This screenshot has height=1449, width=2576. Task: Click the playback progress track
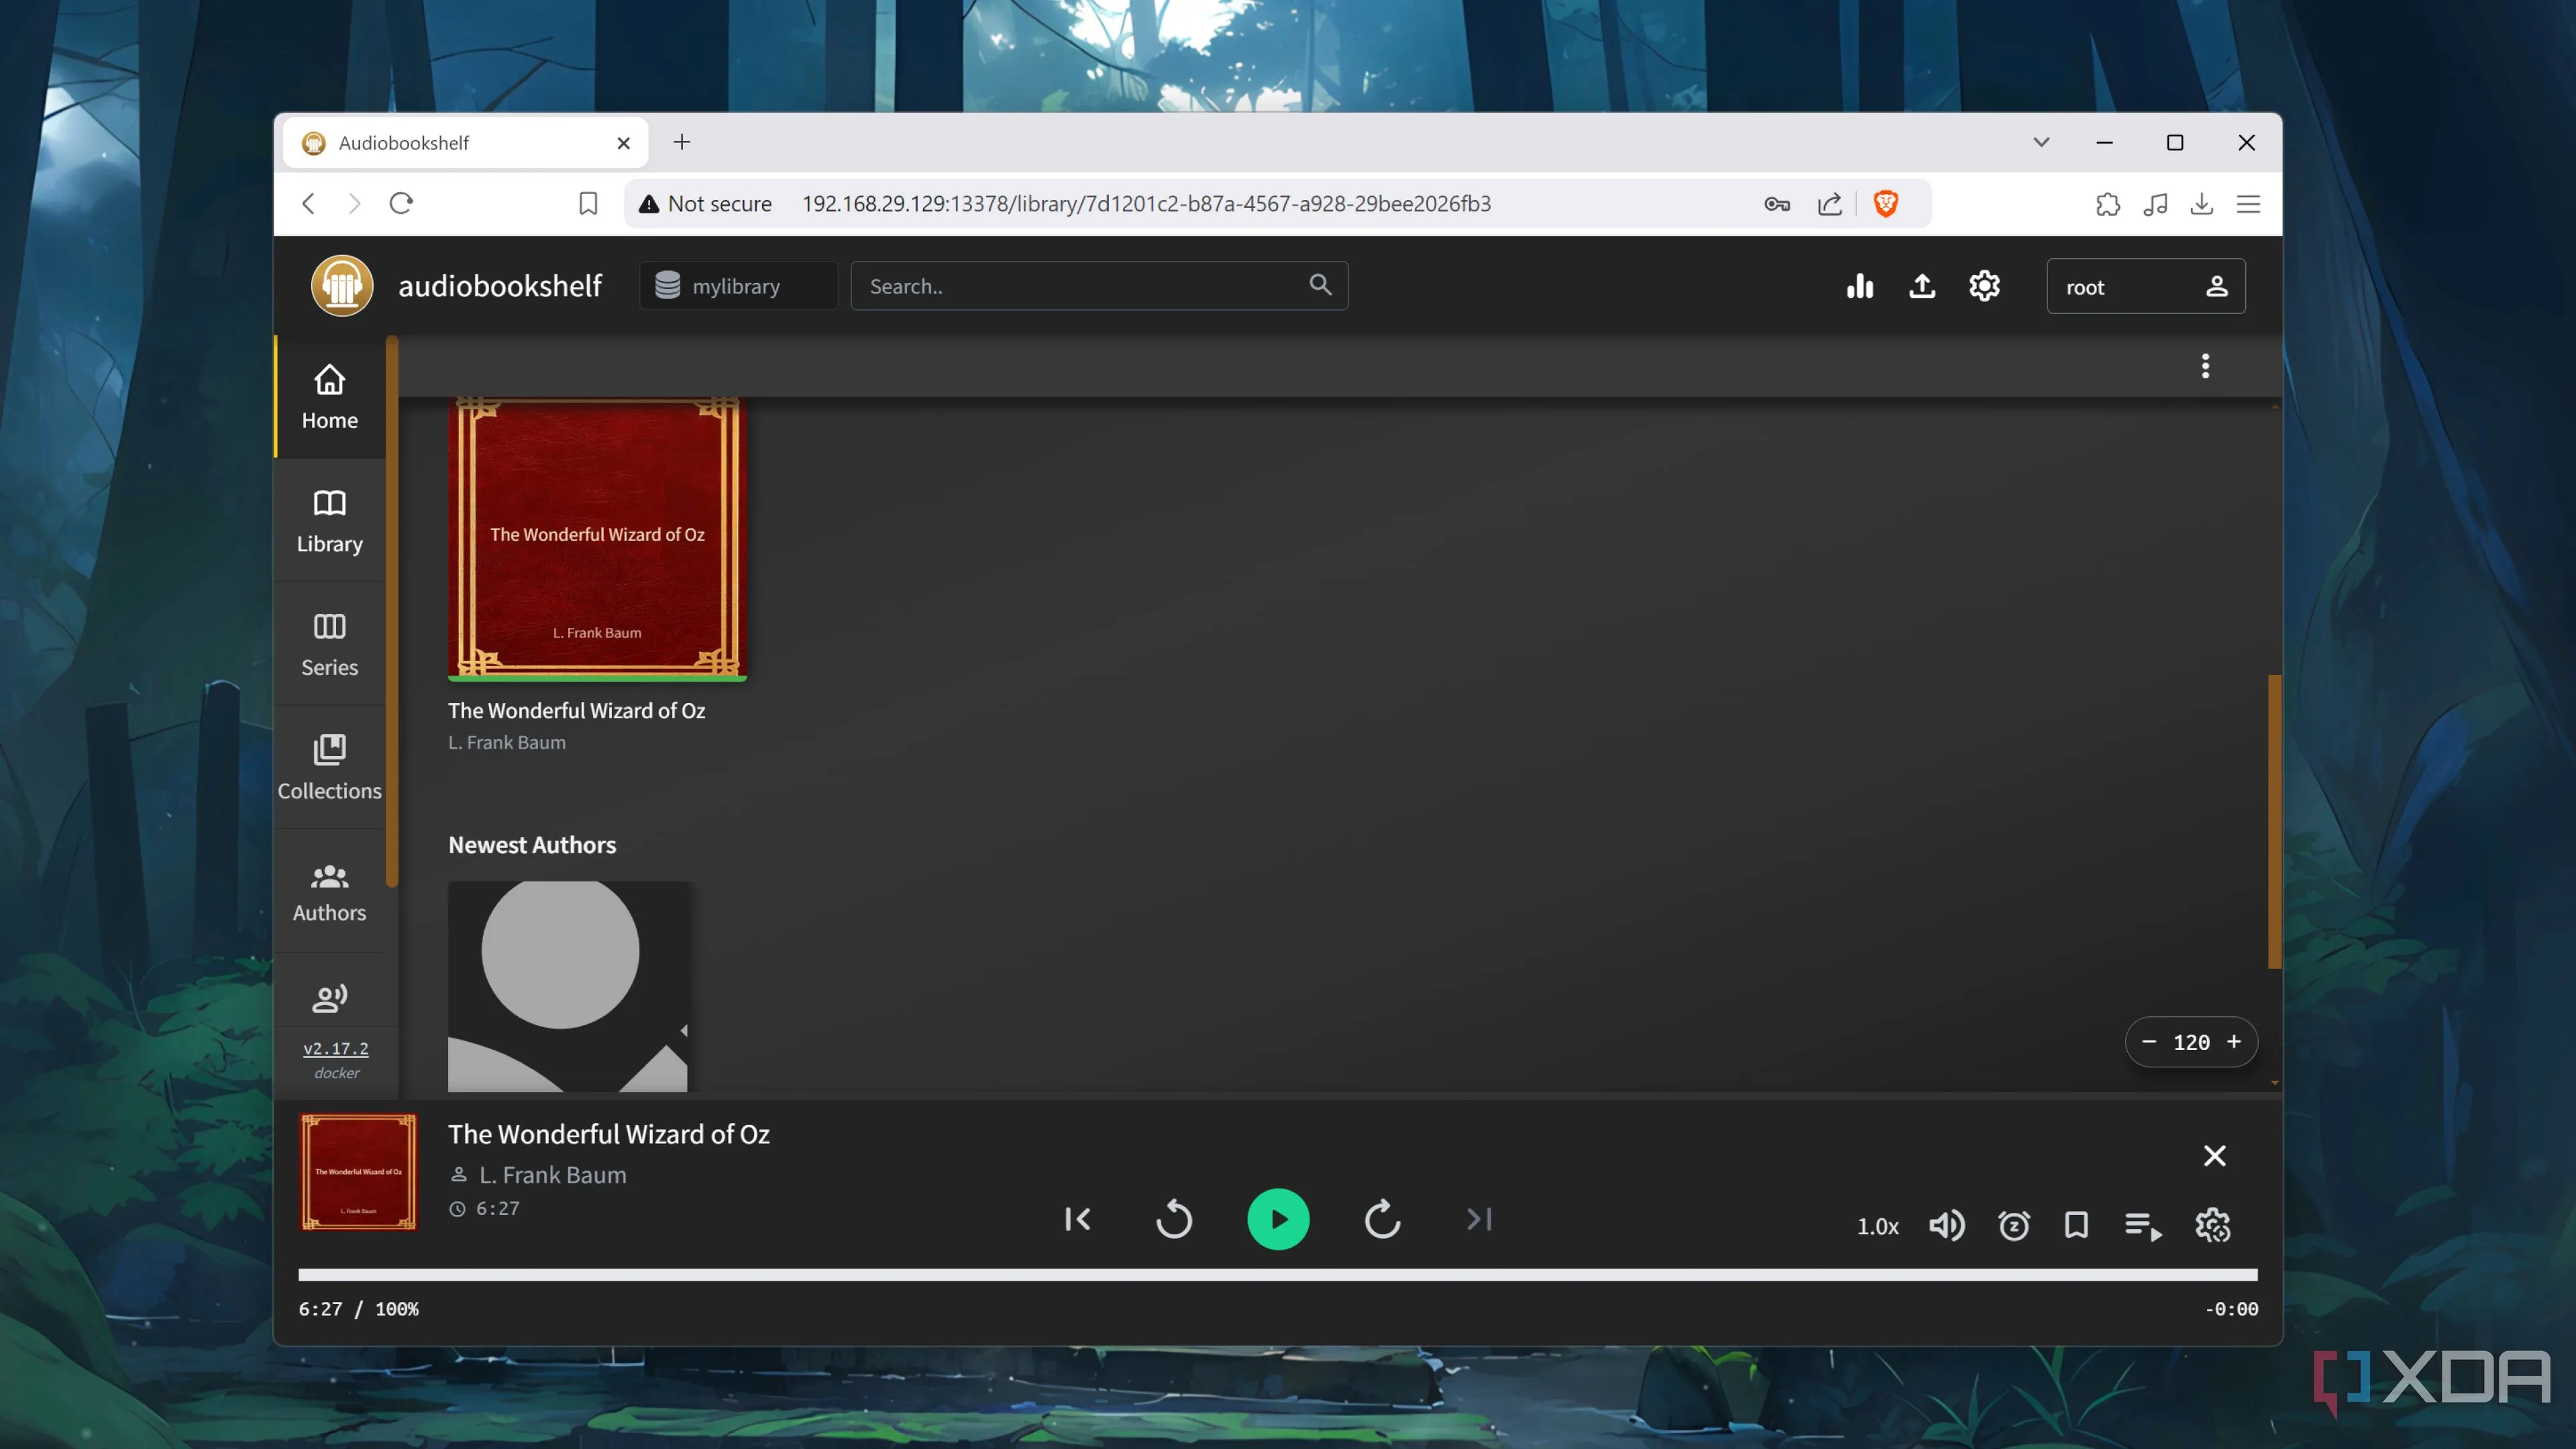(x=1278, y=1274)
